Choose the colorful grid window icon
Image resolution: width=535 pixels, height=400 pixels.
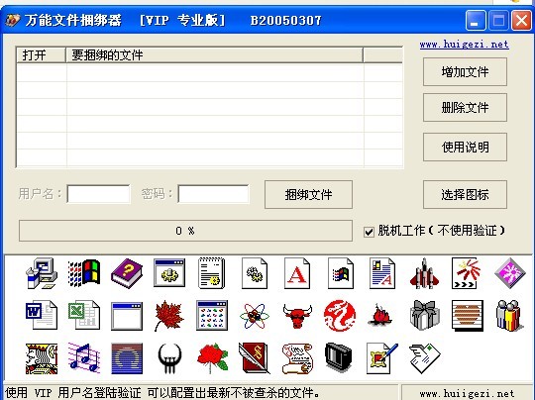coord(212,315)
